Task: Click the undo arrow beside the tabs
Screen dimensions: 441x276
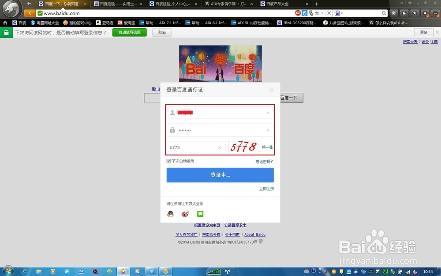Action: (29, 4)
